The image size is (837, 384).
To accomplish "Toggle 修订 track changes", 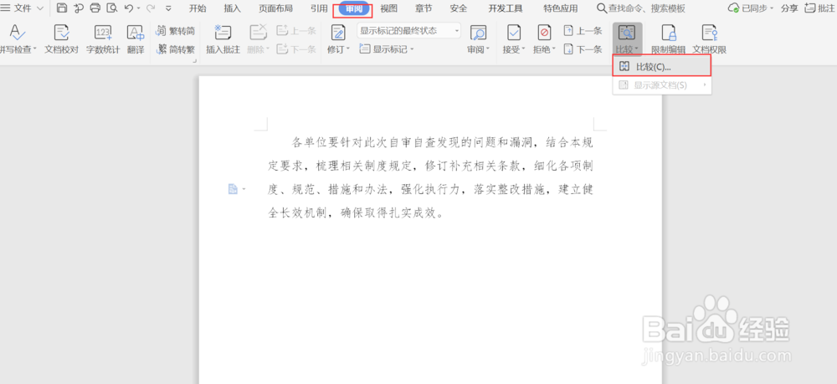I will 338,39.
